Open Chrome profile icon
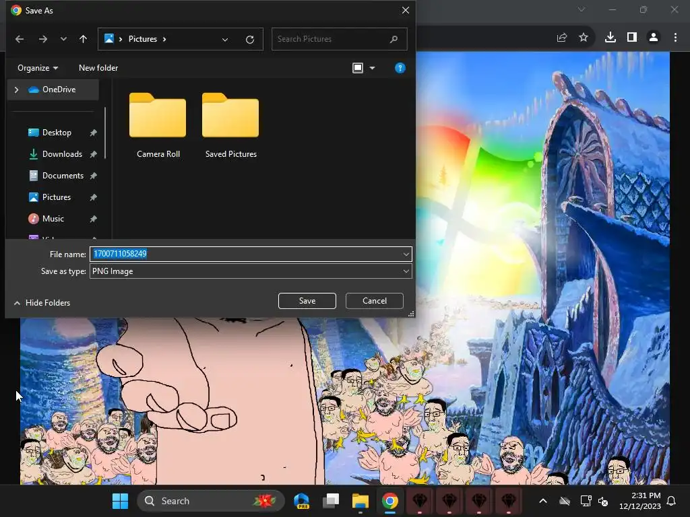The image size is (690, 517). [654, 38]
